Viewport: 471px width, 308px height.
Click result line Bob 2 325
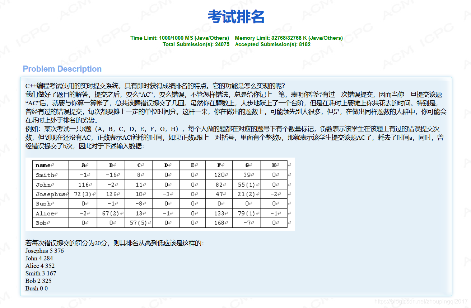click(38, 281)
